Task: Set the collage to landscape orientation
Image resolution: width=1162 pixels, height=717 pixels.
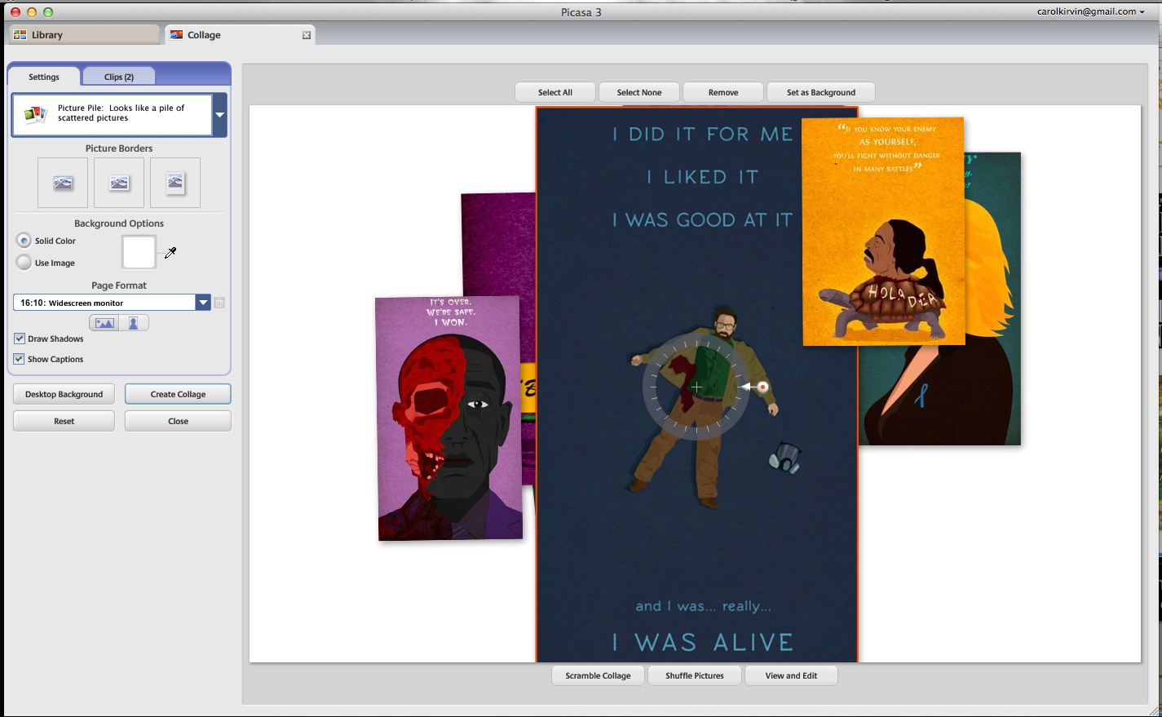Action: click(104, 323)
